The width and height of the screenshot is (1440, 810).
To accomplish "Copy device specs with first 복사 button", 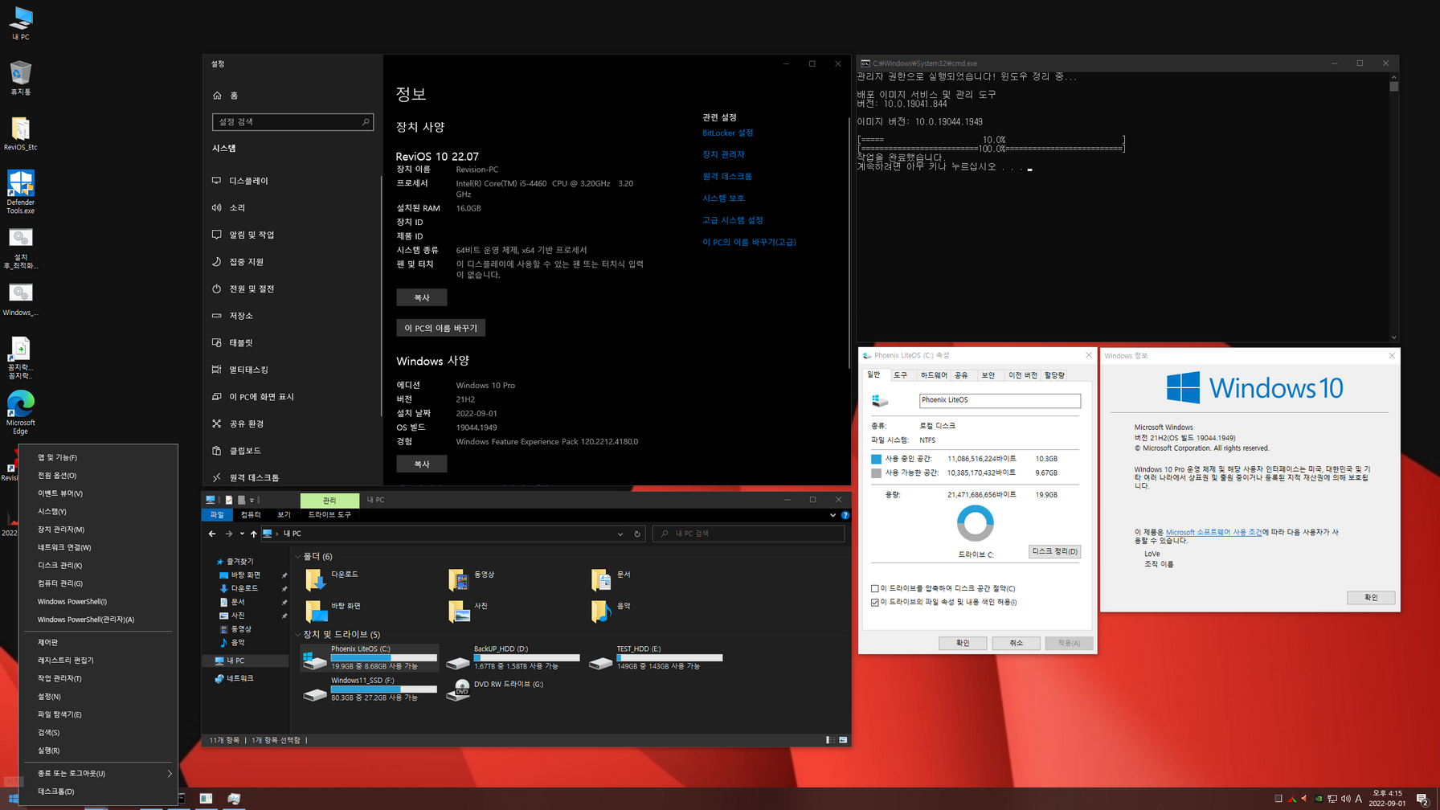I will pos(421,297).
